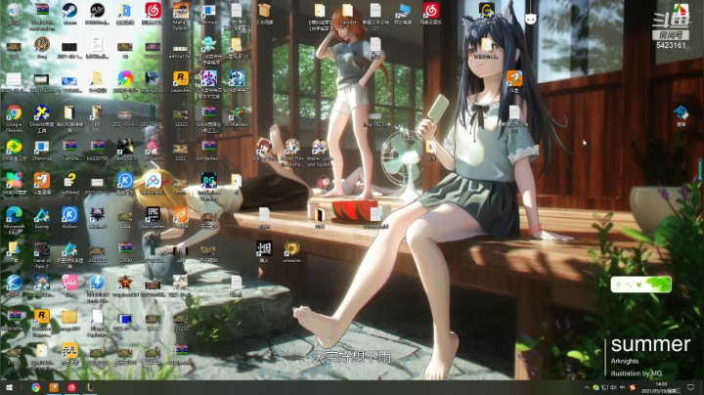Image resolution: width=704 pixels, height=395 pixels.
Task: Open the red star Tropico shortcut
Action: tap(125, 284)
